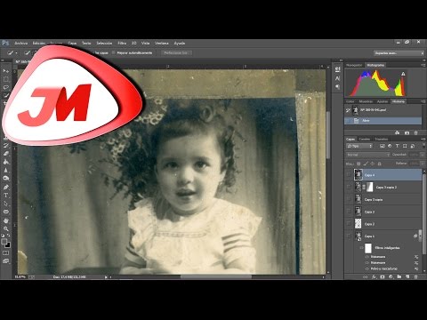Select the Path Selection tool

click(x=5, y=204)
